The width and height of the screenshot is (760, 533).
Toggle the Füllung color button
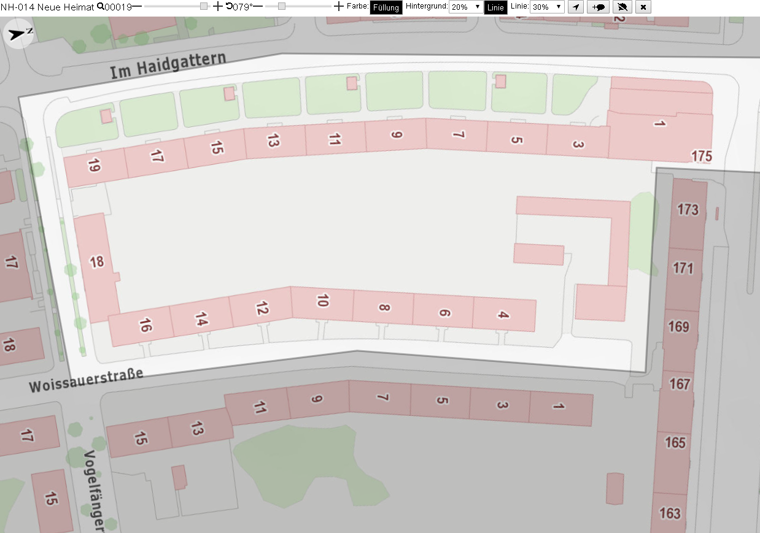click(386, 7)
